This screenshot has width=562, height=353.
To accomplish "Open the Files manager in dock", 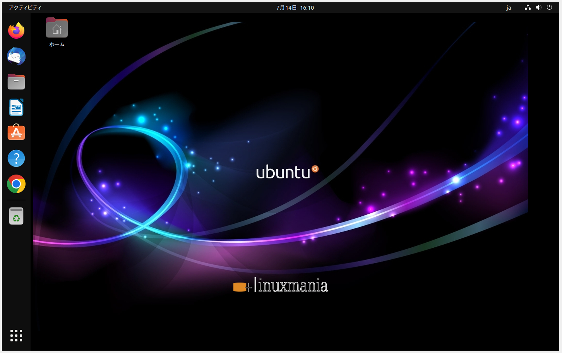I will [x=16, y=82].
